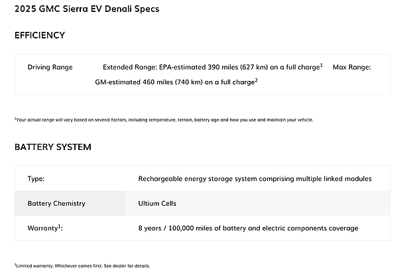The image size is (411, 278).
Task: Click the Extended Range 390 miles text
Action: click(x=211, y=67)
